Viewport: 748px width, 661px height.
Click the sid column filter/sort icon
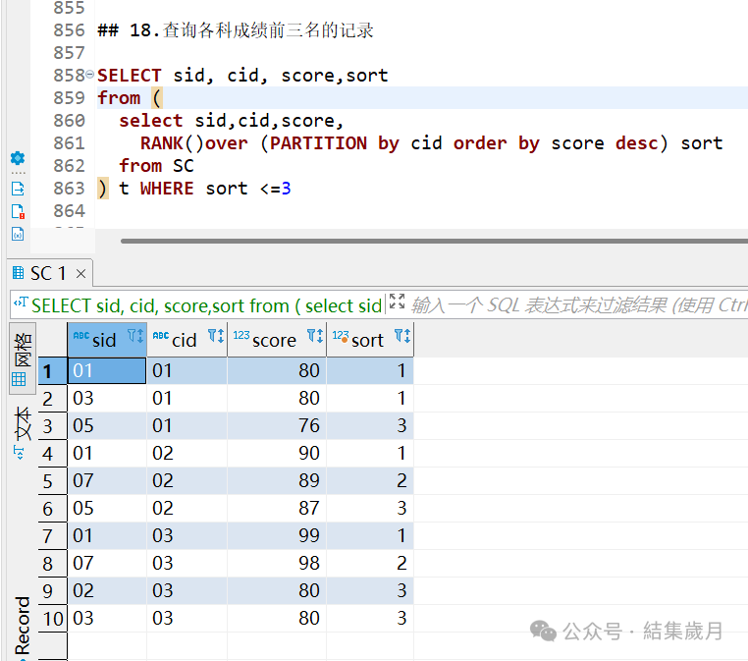(135, 336)
